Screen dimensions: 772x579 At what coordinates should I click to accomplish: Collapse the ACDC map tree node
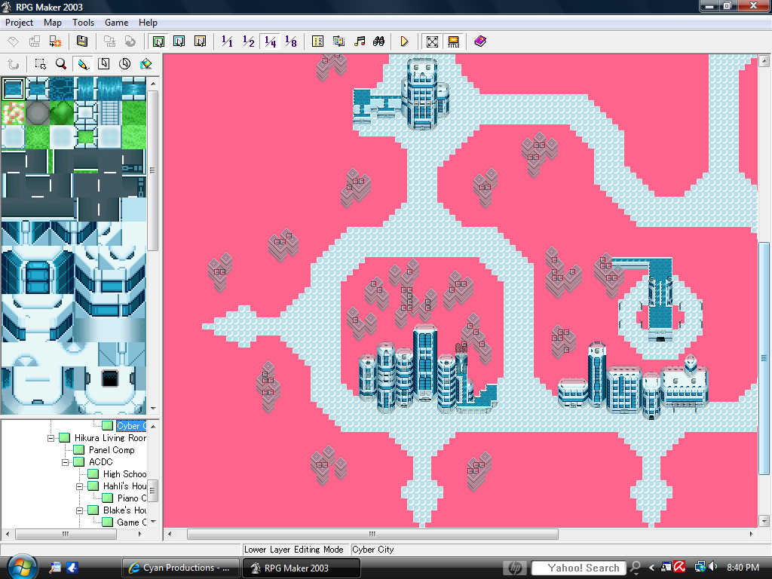[x=66, y=462]
